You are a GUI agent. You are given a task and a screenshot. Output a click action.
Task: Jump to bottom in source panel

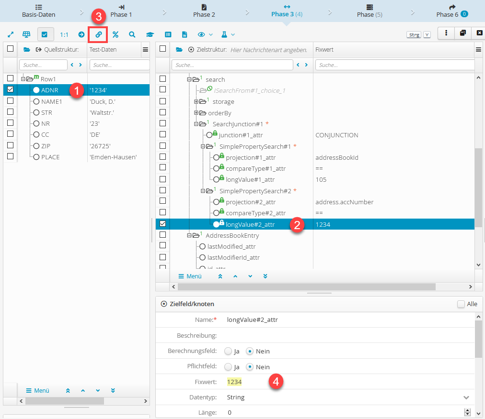(113, 391)
